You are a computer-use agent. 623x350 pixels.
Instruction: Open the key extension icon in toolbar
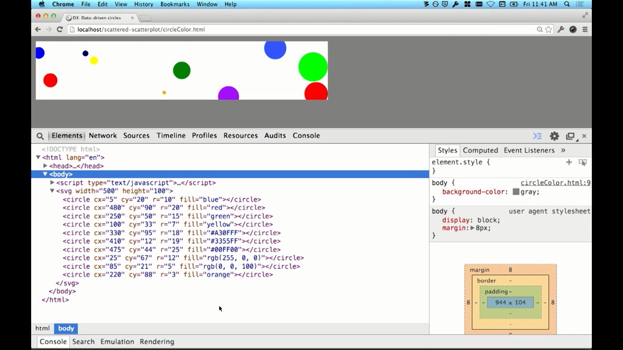(x=561, y=29)
